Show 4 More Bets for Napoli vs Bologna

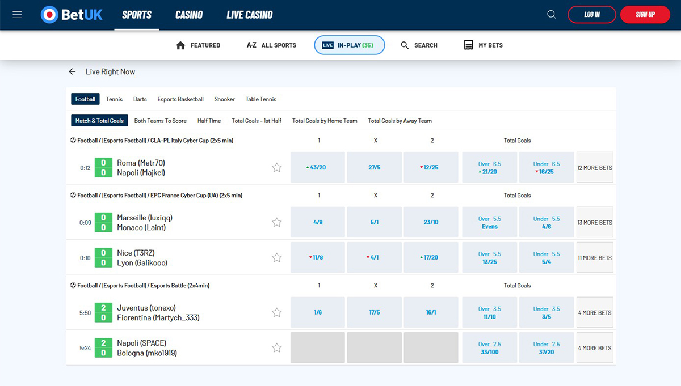(594, 348)
